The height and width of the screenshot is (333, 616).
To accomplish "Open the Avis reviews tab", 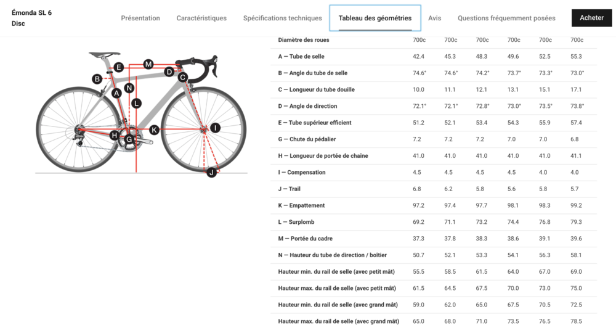I will (434, 18).
